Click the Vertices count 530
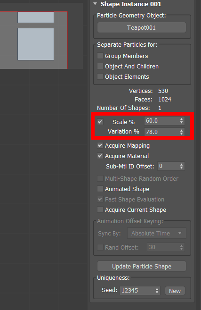 [x=163, y=91]
